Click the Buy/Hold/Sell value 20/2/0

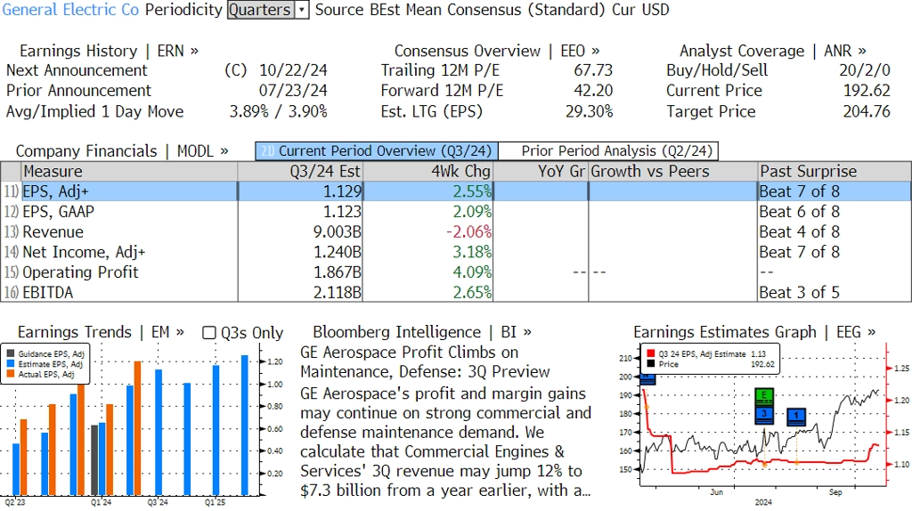(864, 70)
